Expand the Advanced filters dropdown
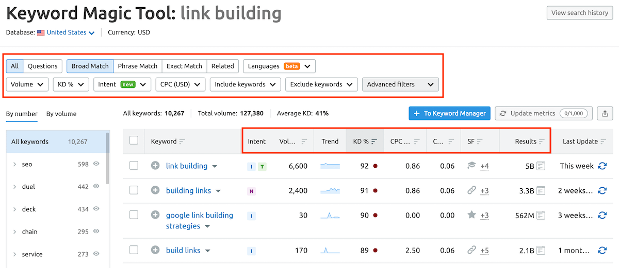Screen dimensions: 619x268 [400, 84]
